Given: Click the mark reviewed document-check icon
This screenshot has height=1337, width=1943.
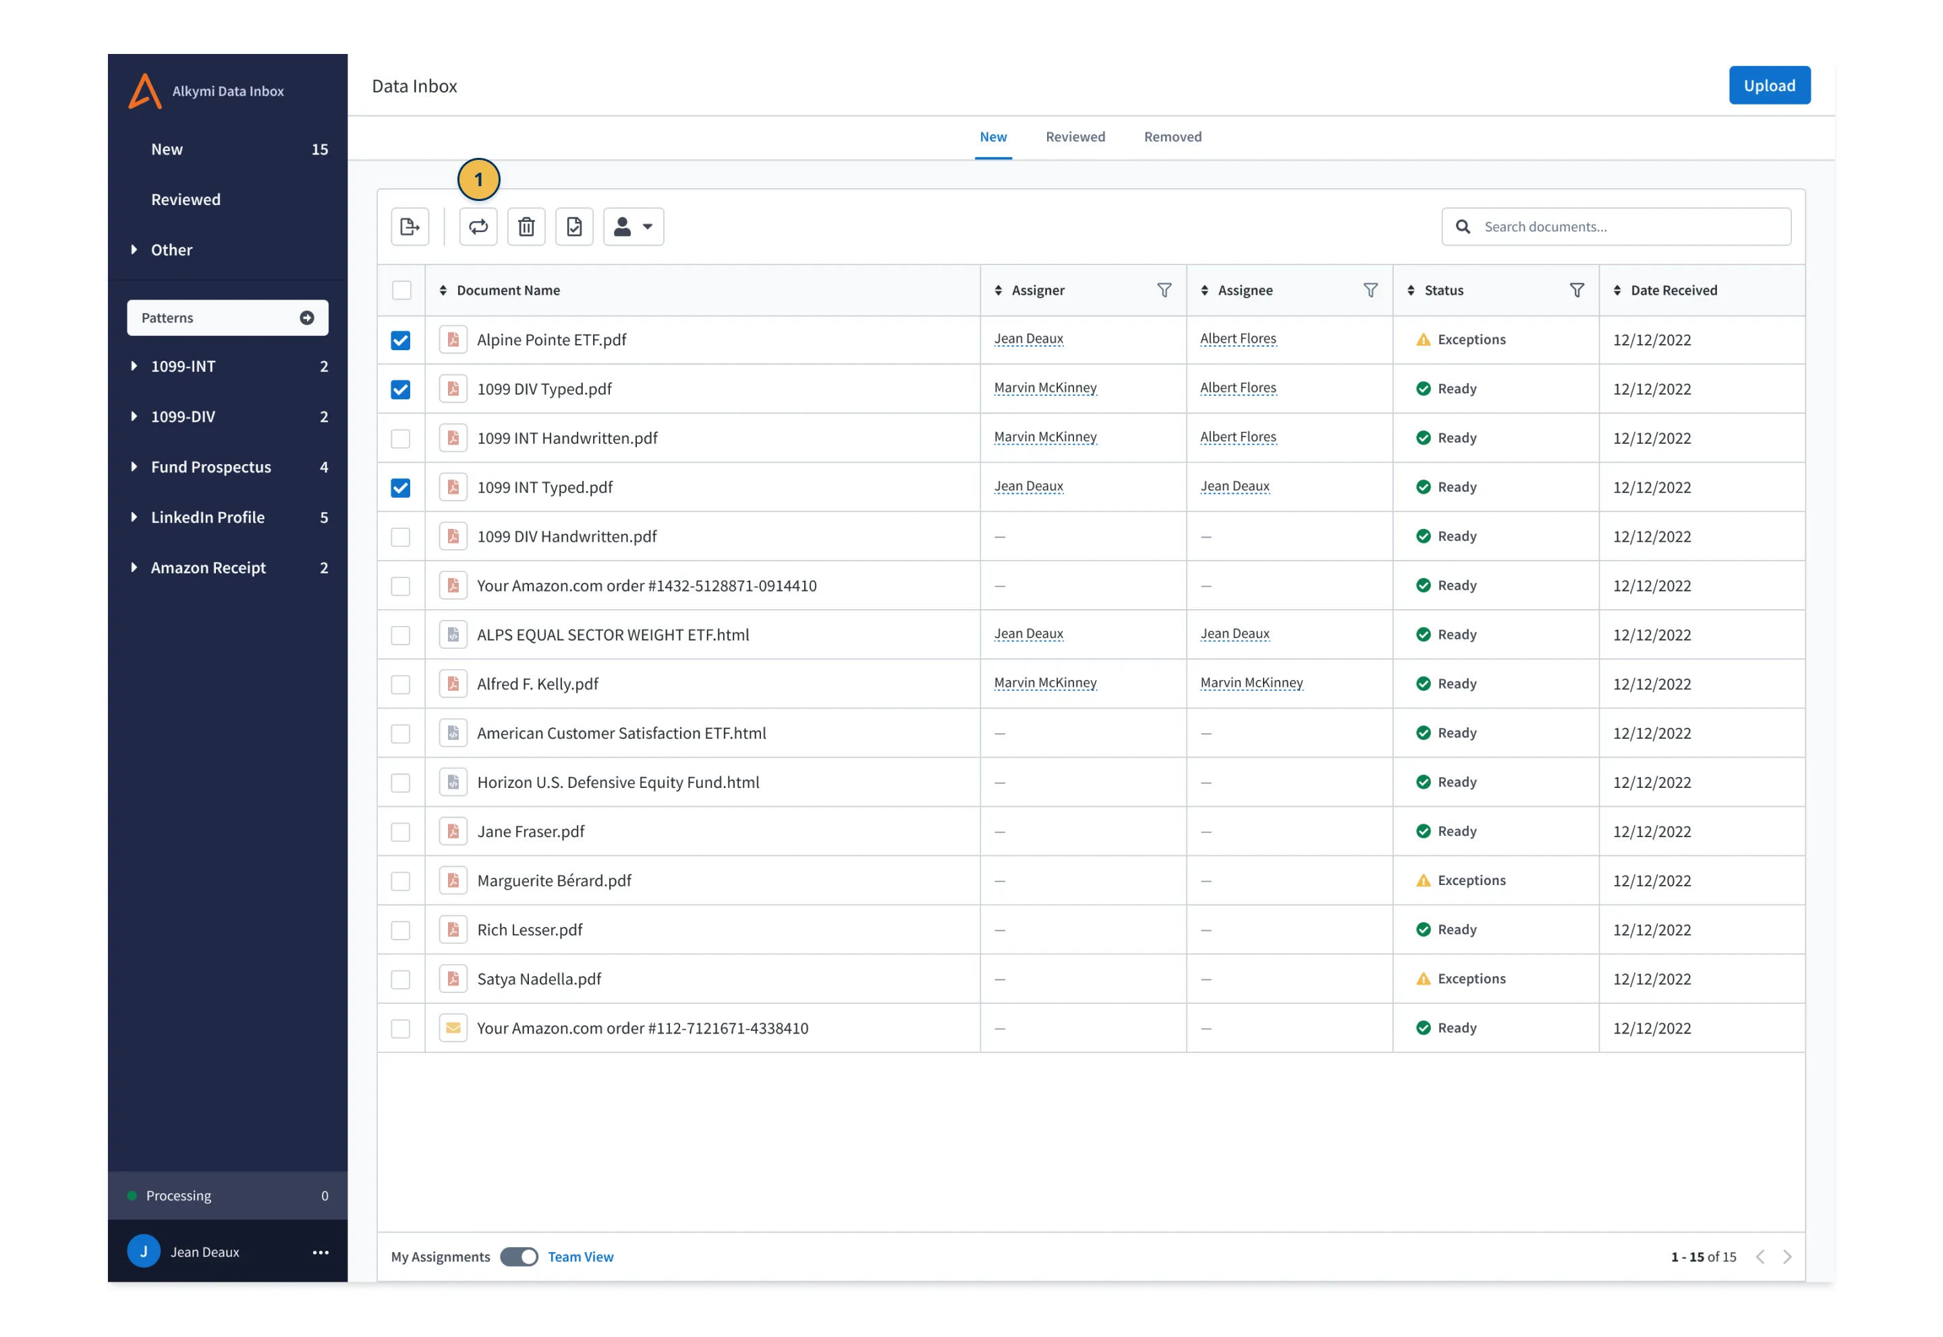Looking at the screenshot, I should (x=575, y=227).
